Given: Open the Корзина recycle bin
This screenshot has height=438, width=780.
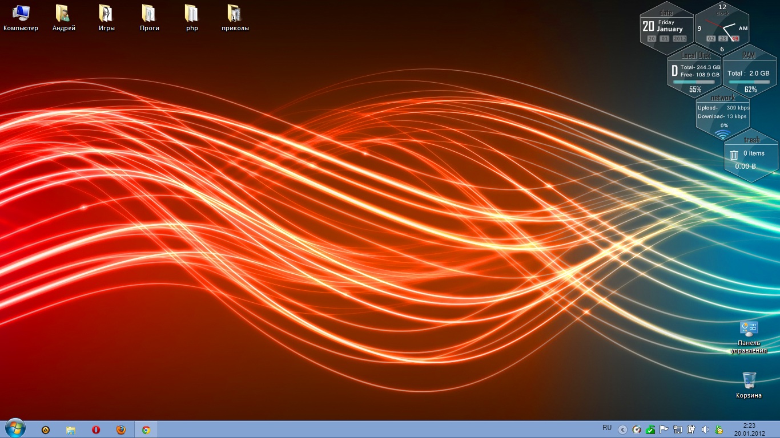Looking at the screenshot, I should [x=749, y=380].
